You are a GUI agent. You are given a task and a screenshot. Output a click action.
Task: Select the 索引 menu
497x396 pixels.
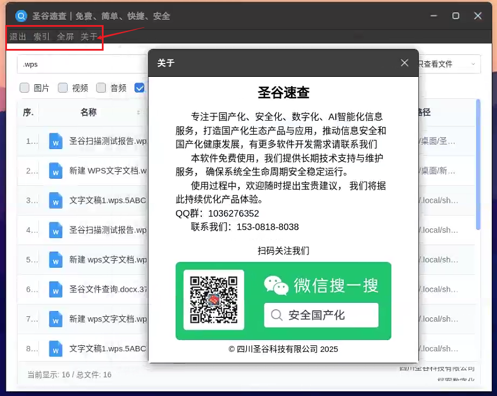tap(41, 37)
